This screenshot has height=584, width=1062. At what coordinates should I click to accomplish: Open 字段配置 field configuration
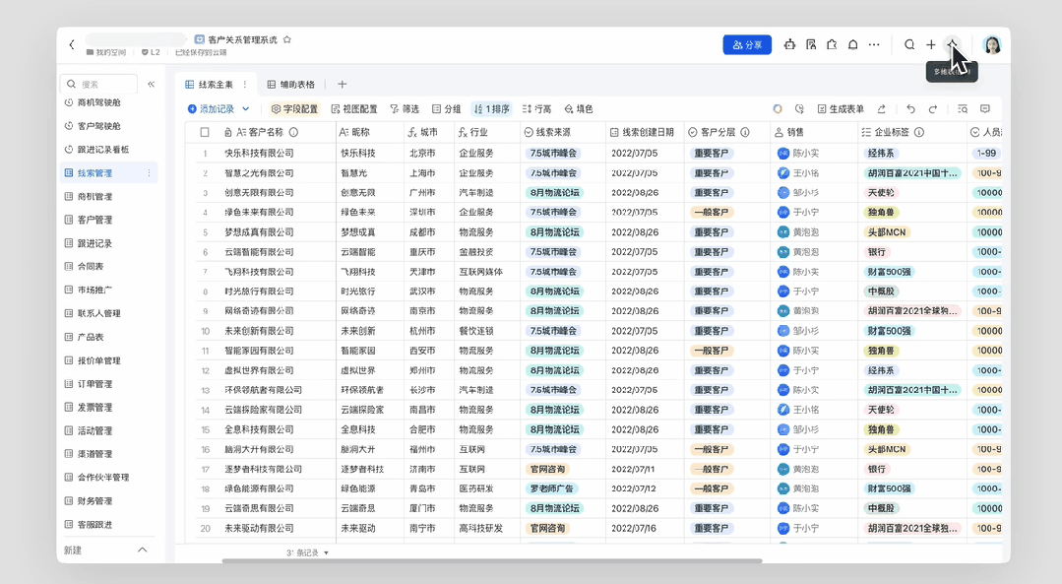pyautogui.click(x=294, y=109)
